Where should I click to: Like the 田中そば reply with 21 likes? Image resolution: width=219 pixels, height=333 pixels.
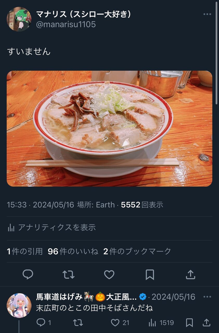click(x=120, y=323)
